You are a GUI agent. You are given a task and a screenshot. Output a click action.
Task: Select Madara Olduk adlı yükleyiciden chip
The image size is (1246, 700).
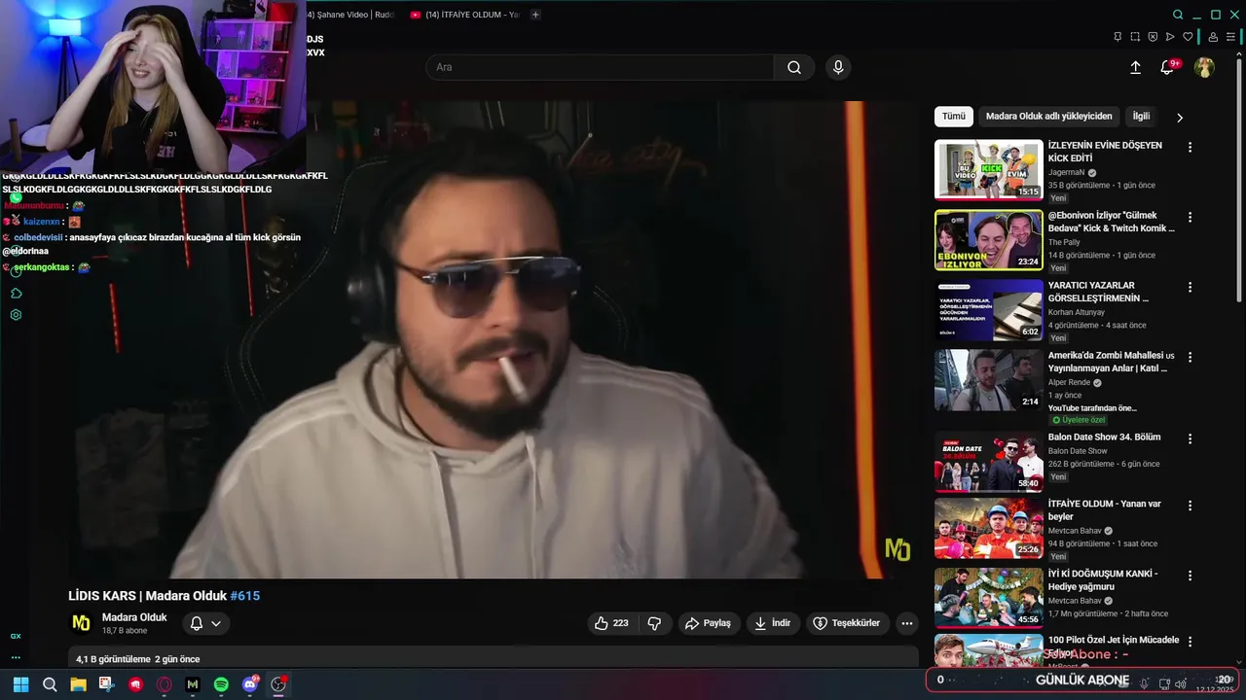tap(1048, 116)
